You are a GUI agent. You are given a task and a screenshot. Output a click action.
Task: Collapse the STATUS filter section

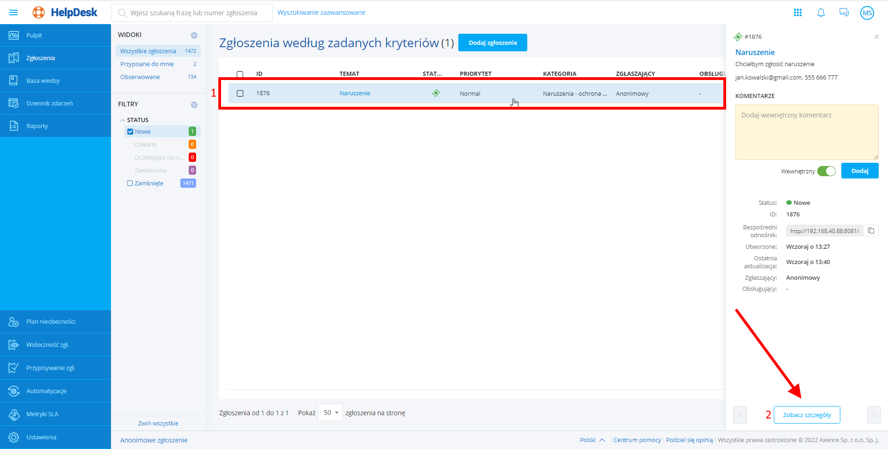(123, 120)
